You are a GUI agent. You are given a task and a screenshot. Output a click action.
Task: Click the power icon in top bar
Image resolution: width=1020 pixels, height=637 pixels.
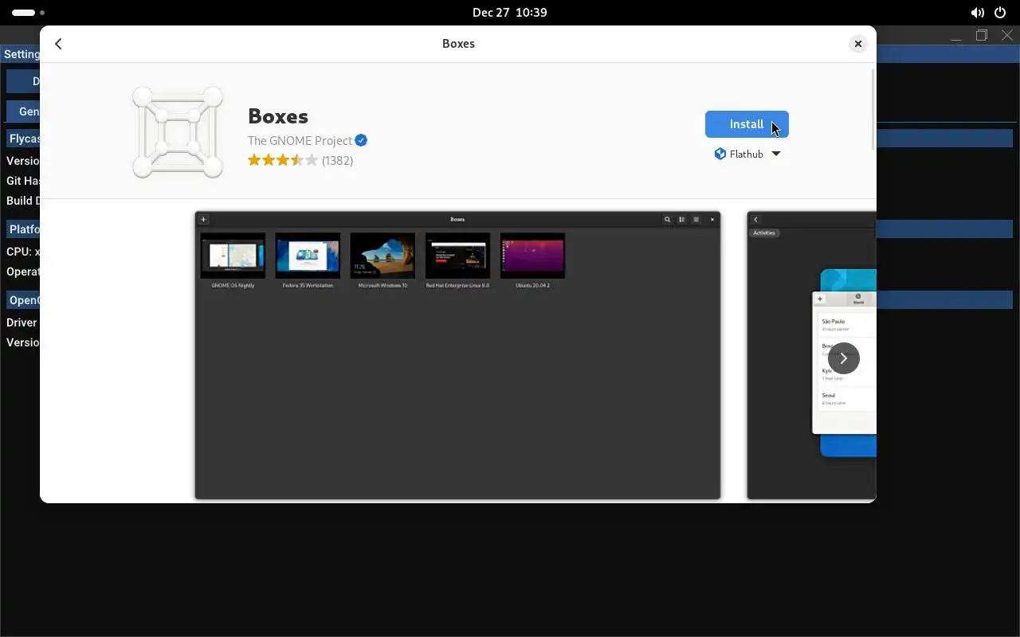click(1000, 13)
